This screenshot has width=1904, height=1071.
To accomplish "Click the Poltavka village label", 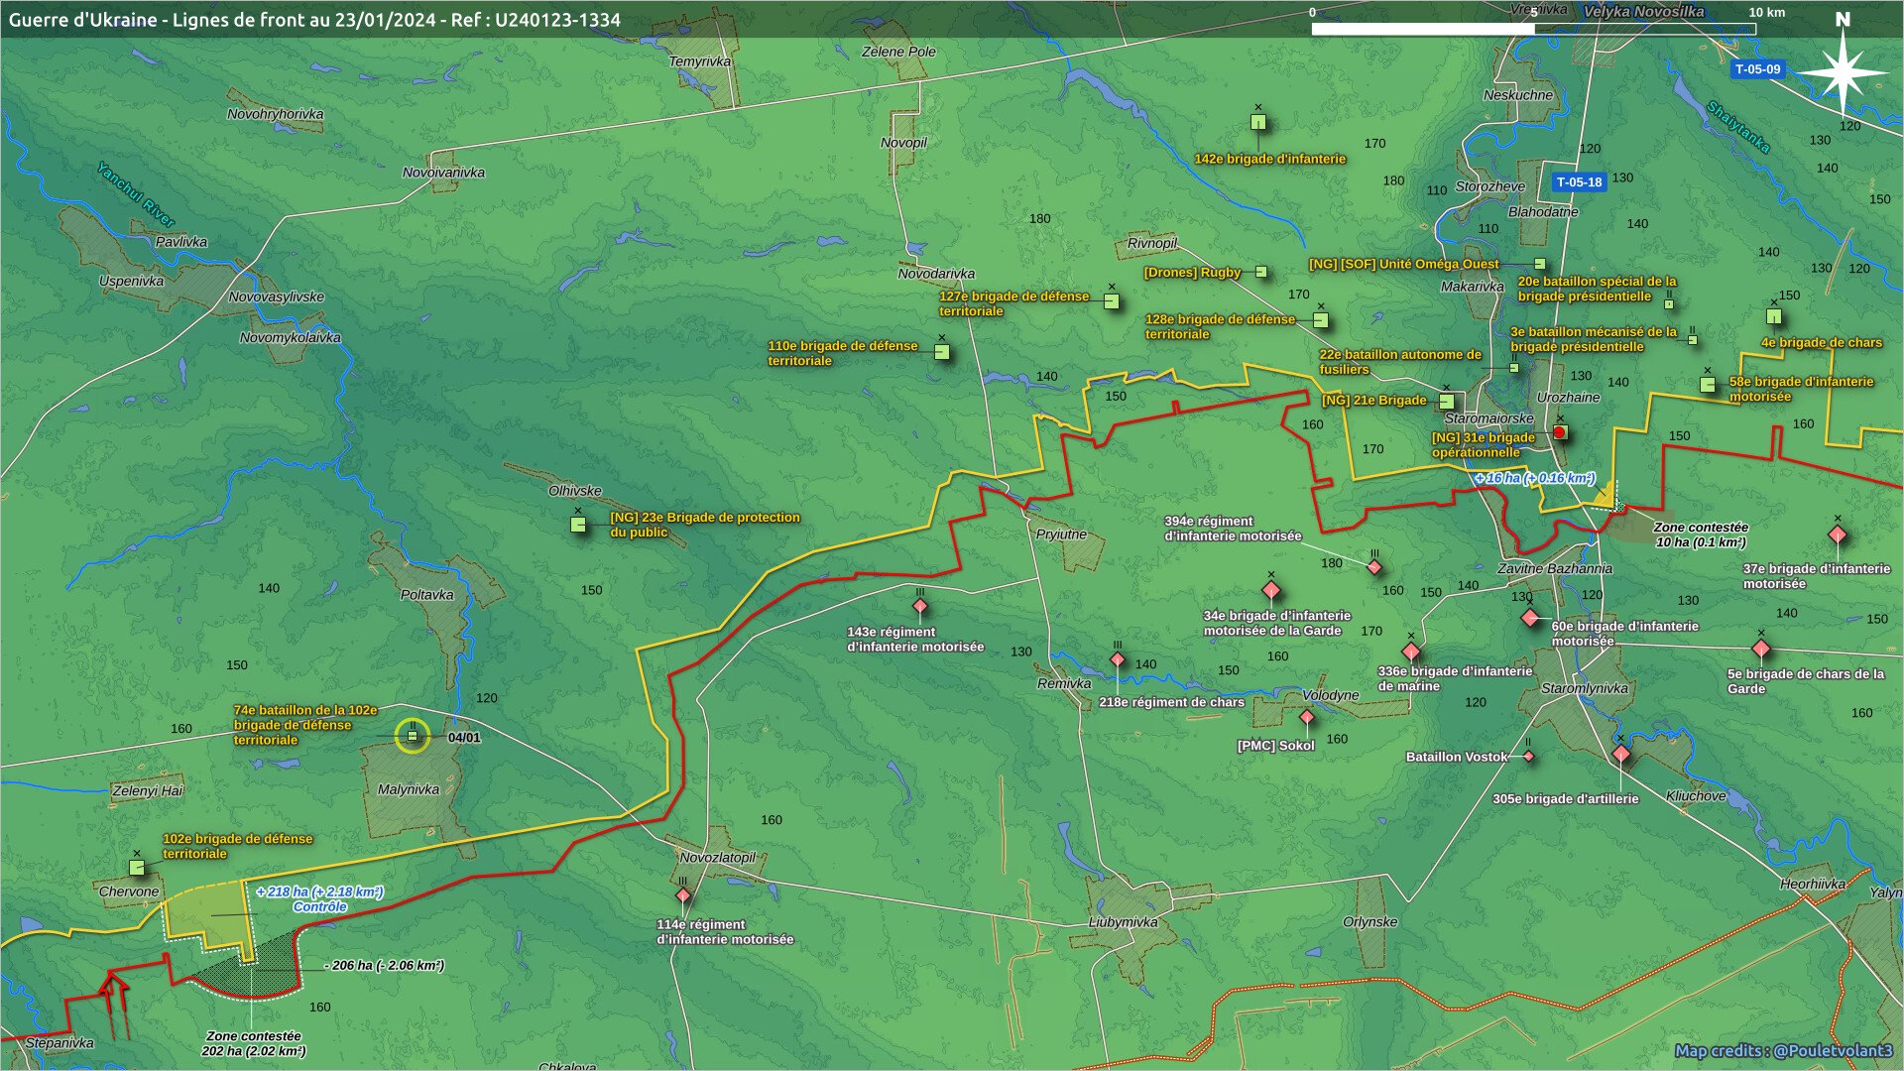I will coord(427,596).
